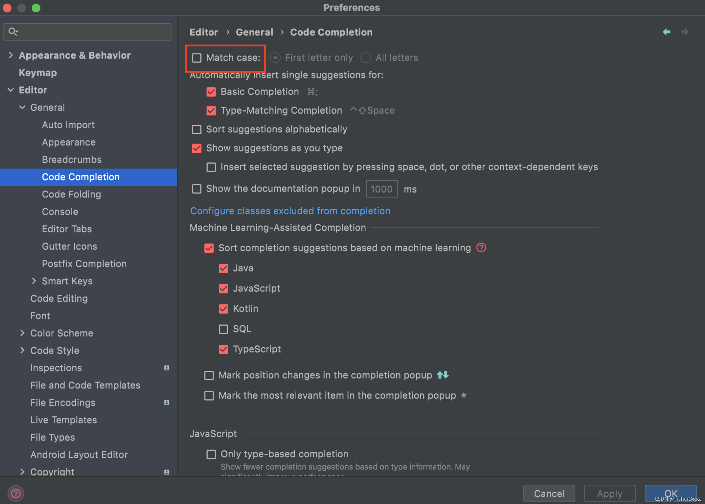Focus the preferences search field
The image size is (705, 504).
coord(87,32)
